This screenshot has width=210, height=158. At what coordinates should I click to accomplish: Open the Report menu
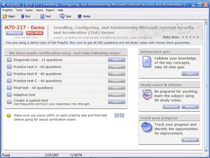pyautogui.click(x=50, y=10)
